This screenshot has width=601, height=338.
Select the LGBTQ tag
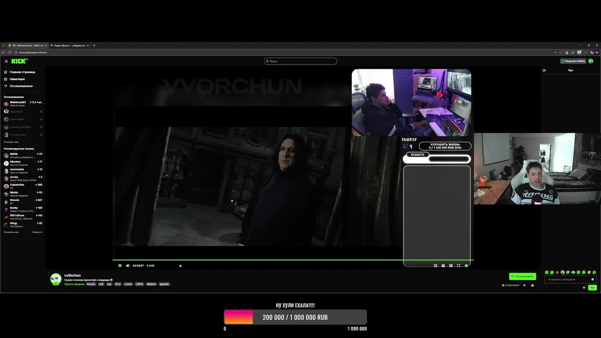click(x=139, y=284)
